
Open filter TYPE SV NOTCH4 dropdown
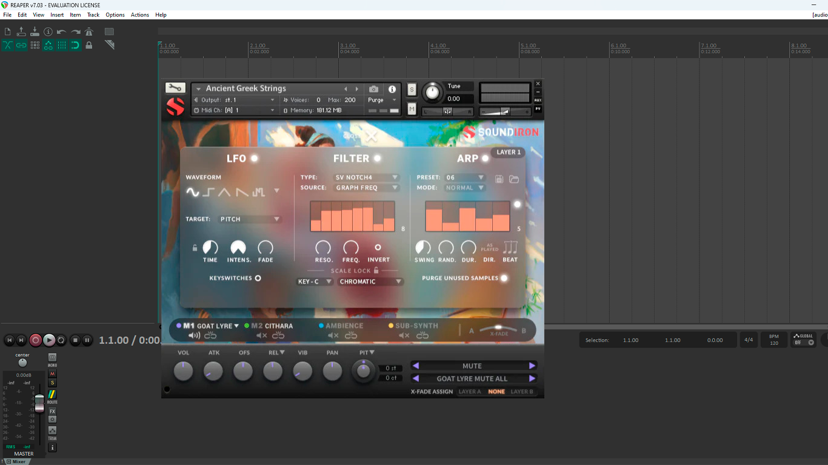click(x=366, y=177)
